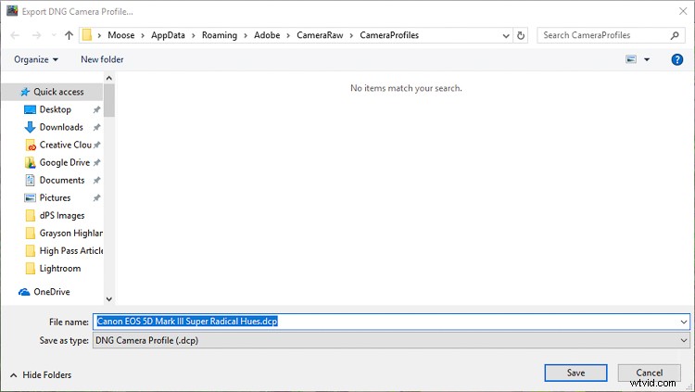The image size is (695, 392).
Task: Click navigation pane scroll up arrow
Action: coord(109,78)
